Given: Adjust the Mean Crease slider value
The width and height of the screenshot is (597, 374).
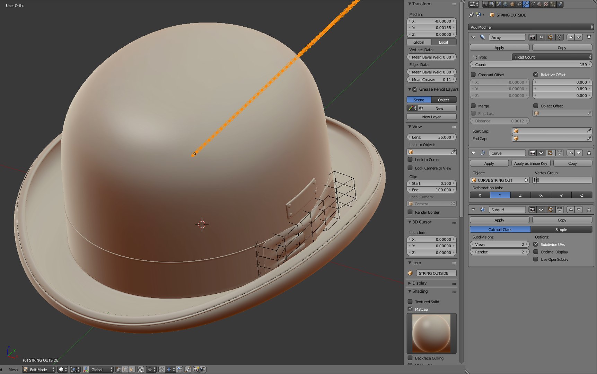Looking at the screenshot, I should coord(431,79).
